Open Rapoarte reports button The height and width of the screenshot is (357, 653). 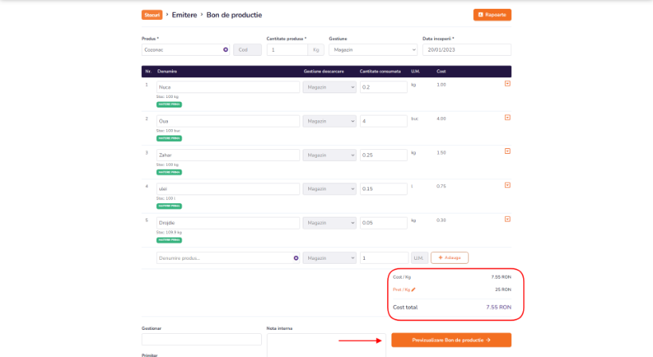(492, 14)
